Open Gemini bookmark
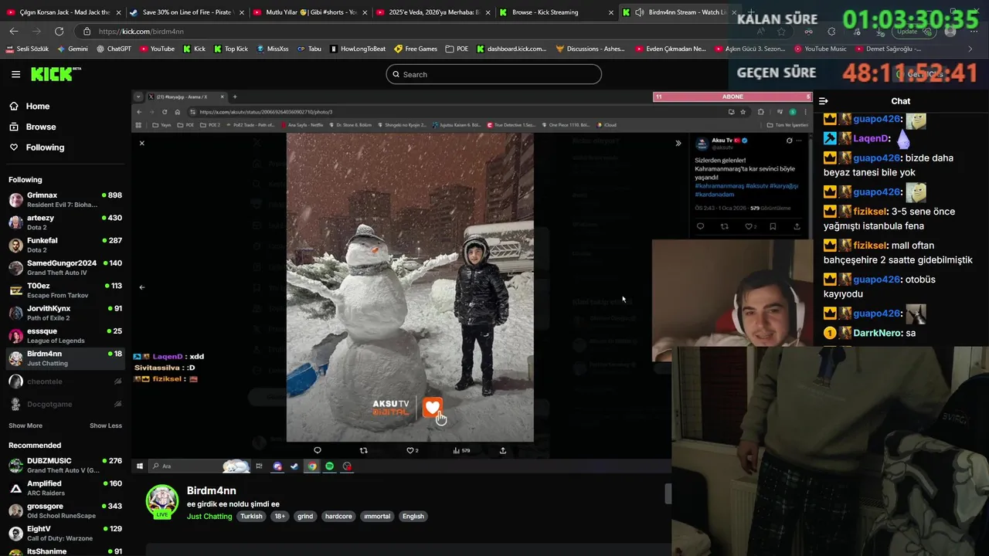This screenshot has height=556, width=989. 73,49
